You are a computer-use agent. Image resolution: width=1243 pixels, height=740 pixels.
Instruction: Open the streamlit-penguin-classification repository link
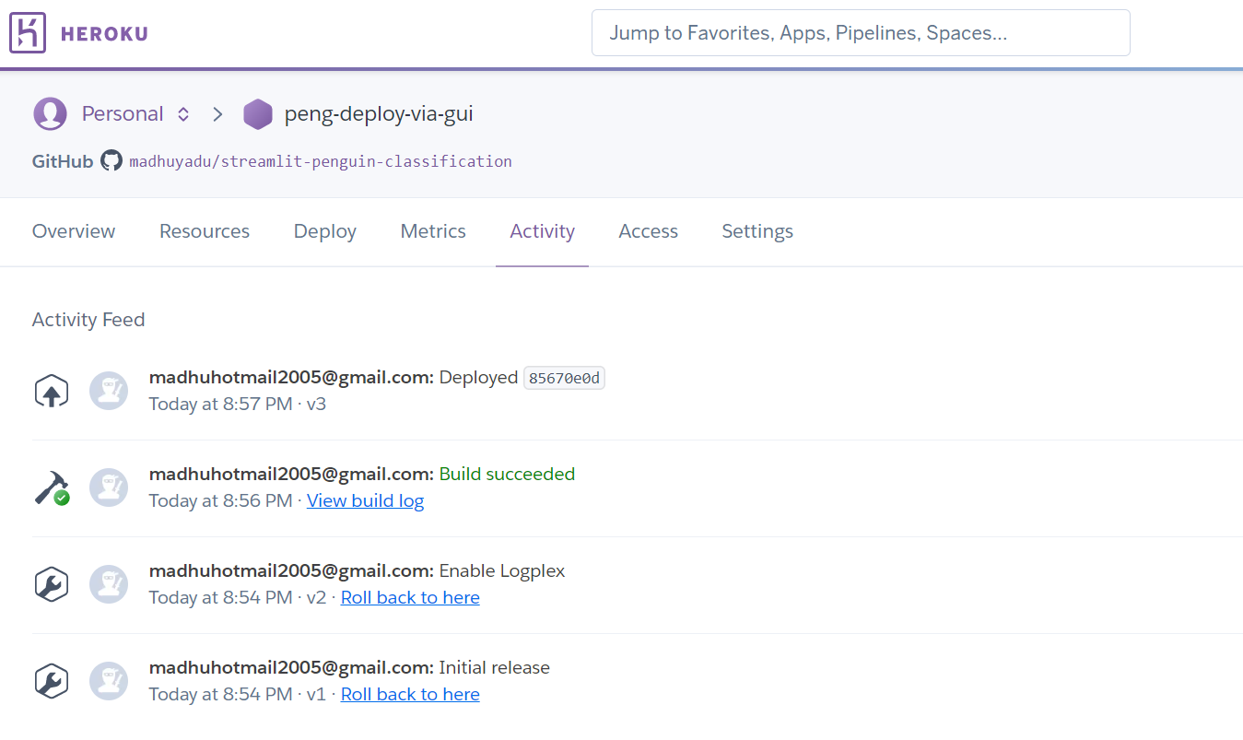click(320, 160)
